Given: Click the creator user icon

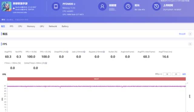Looking at the screenshot, I should pyautogui.click(x=102, y=6).
